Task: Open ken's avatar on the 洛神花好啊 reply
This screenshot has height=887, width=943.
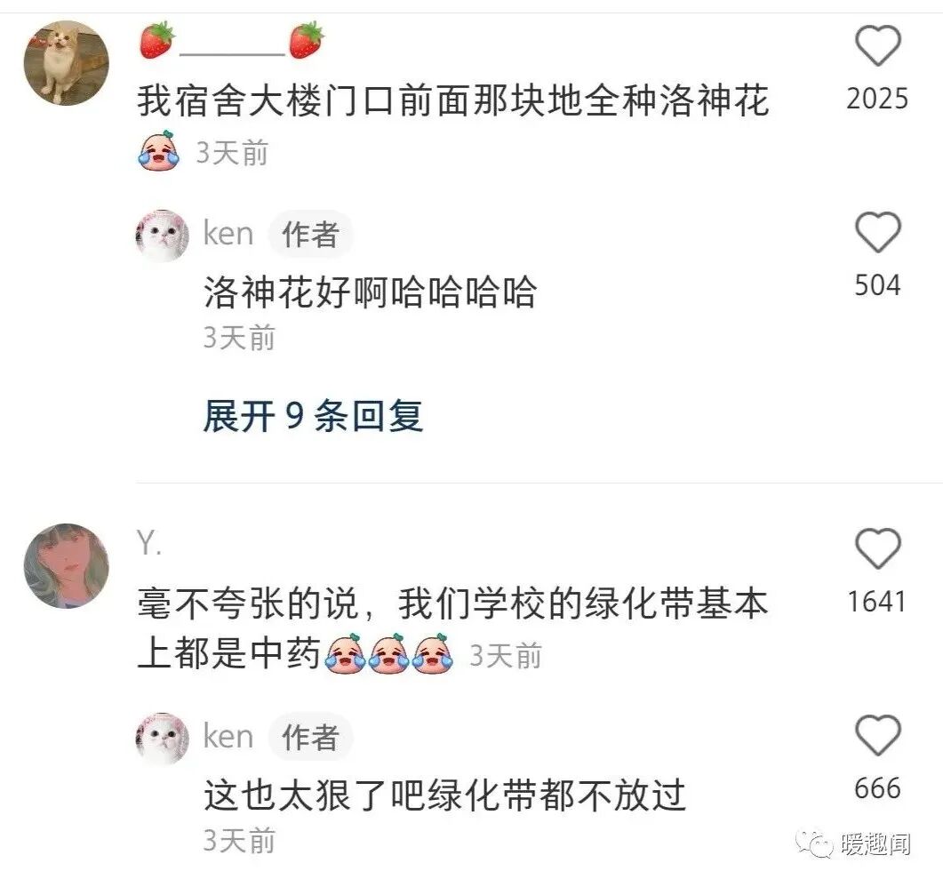Action: 163,236
